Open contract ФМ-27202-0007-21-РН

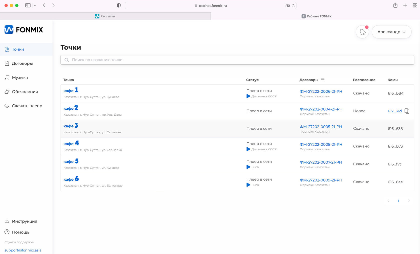click(321, 162)
